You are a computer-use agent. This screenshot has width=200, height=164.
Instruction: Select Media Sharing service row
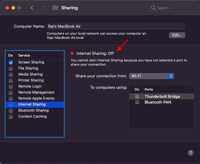point(35,74)
